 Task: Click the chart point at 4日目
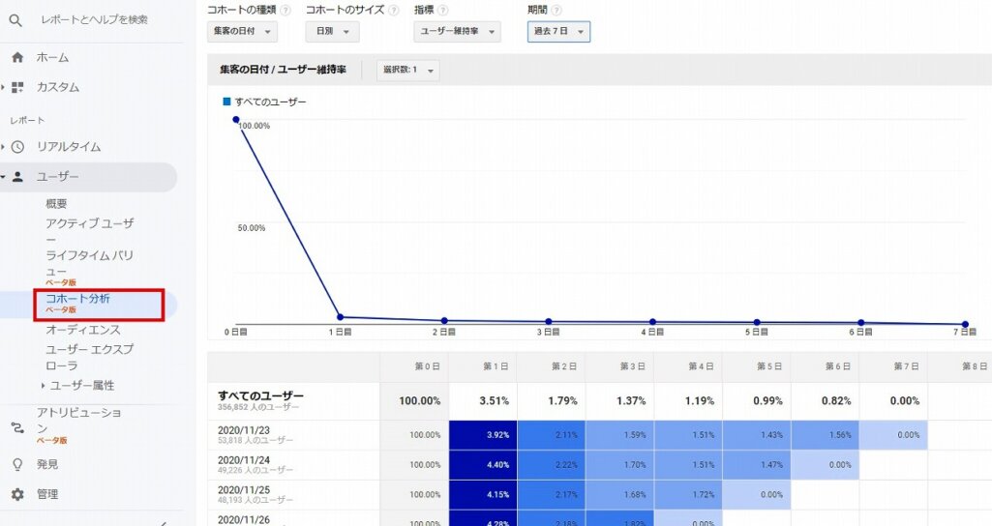point(653,322)
